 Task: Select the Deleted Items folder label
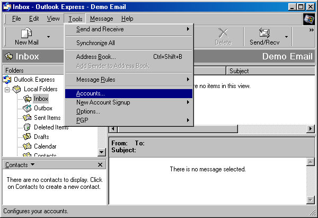(51, 127)
